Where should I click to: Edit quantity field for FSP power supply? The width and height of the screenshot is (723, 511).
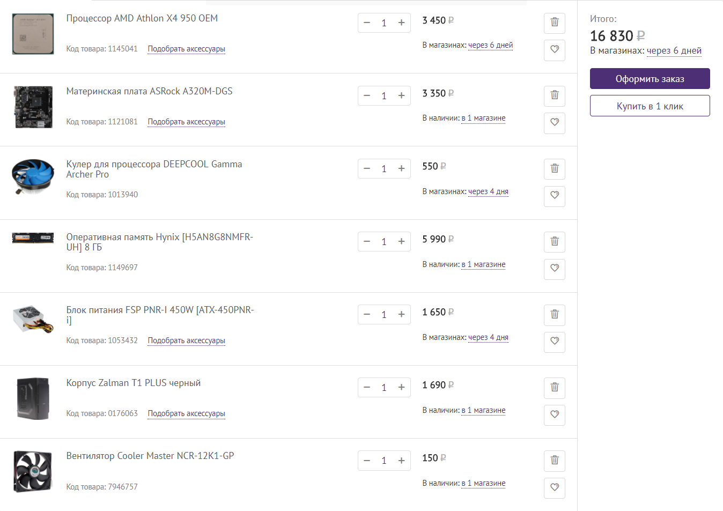click(384, 314)
